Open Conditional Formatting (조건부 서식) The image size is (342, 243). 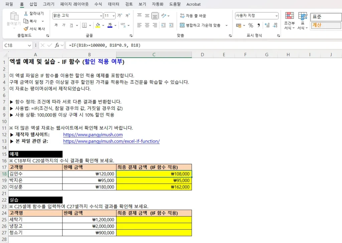point(290,21)
